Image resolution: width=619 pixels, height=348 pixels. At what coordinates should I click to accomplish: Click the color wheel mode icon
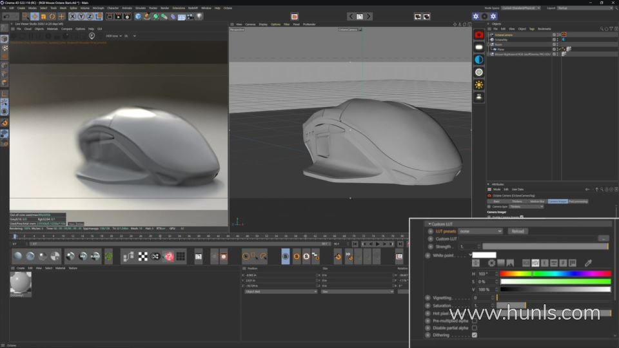tap(491, 263)
